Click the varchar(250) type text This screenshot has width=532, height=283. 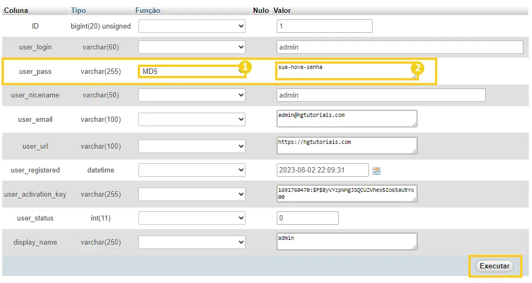(101, 242)
